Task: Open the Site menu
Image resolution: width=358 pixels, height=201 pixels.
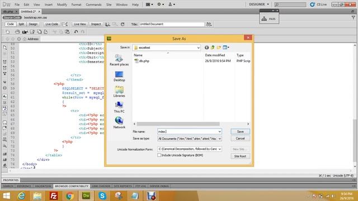Action: coord(109,4)
